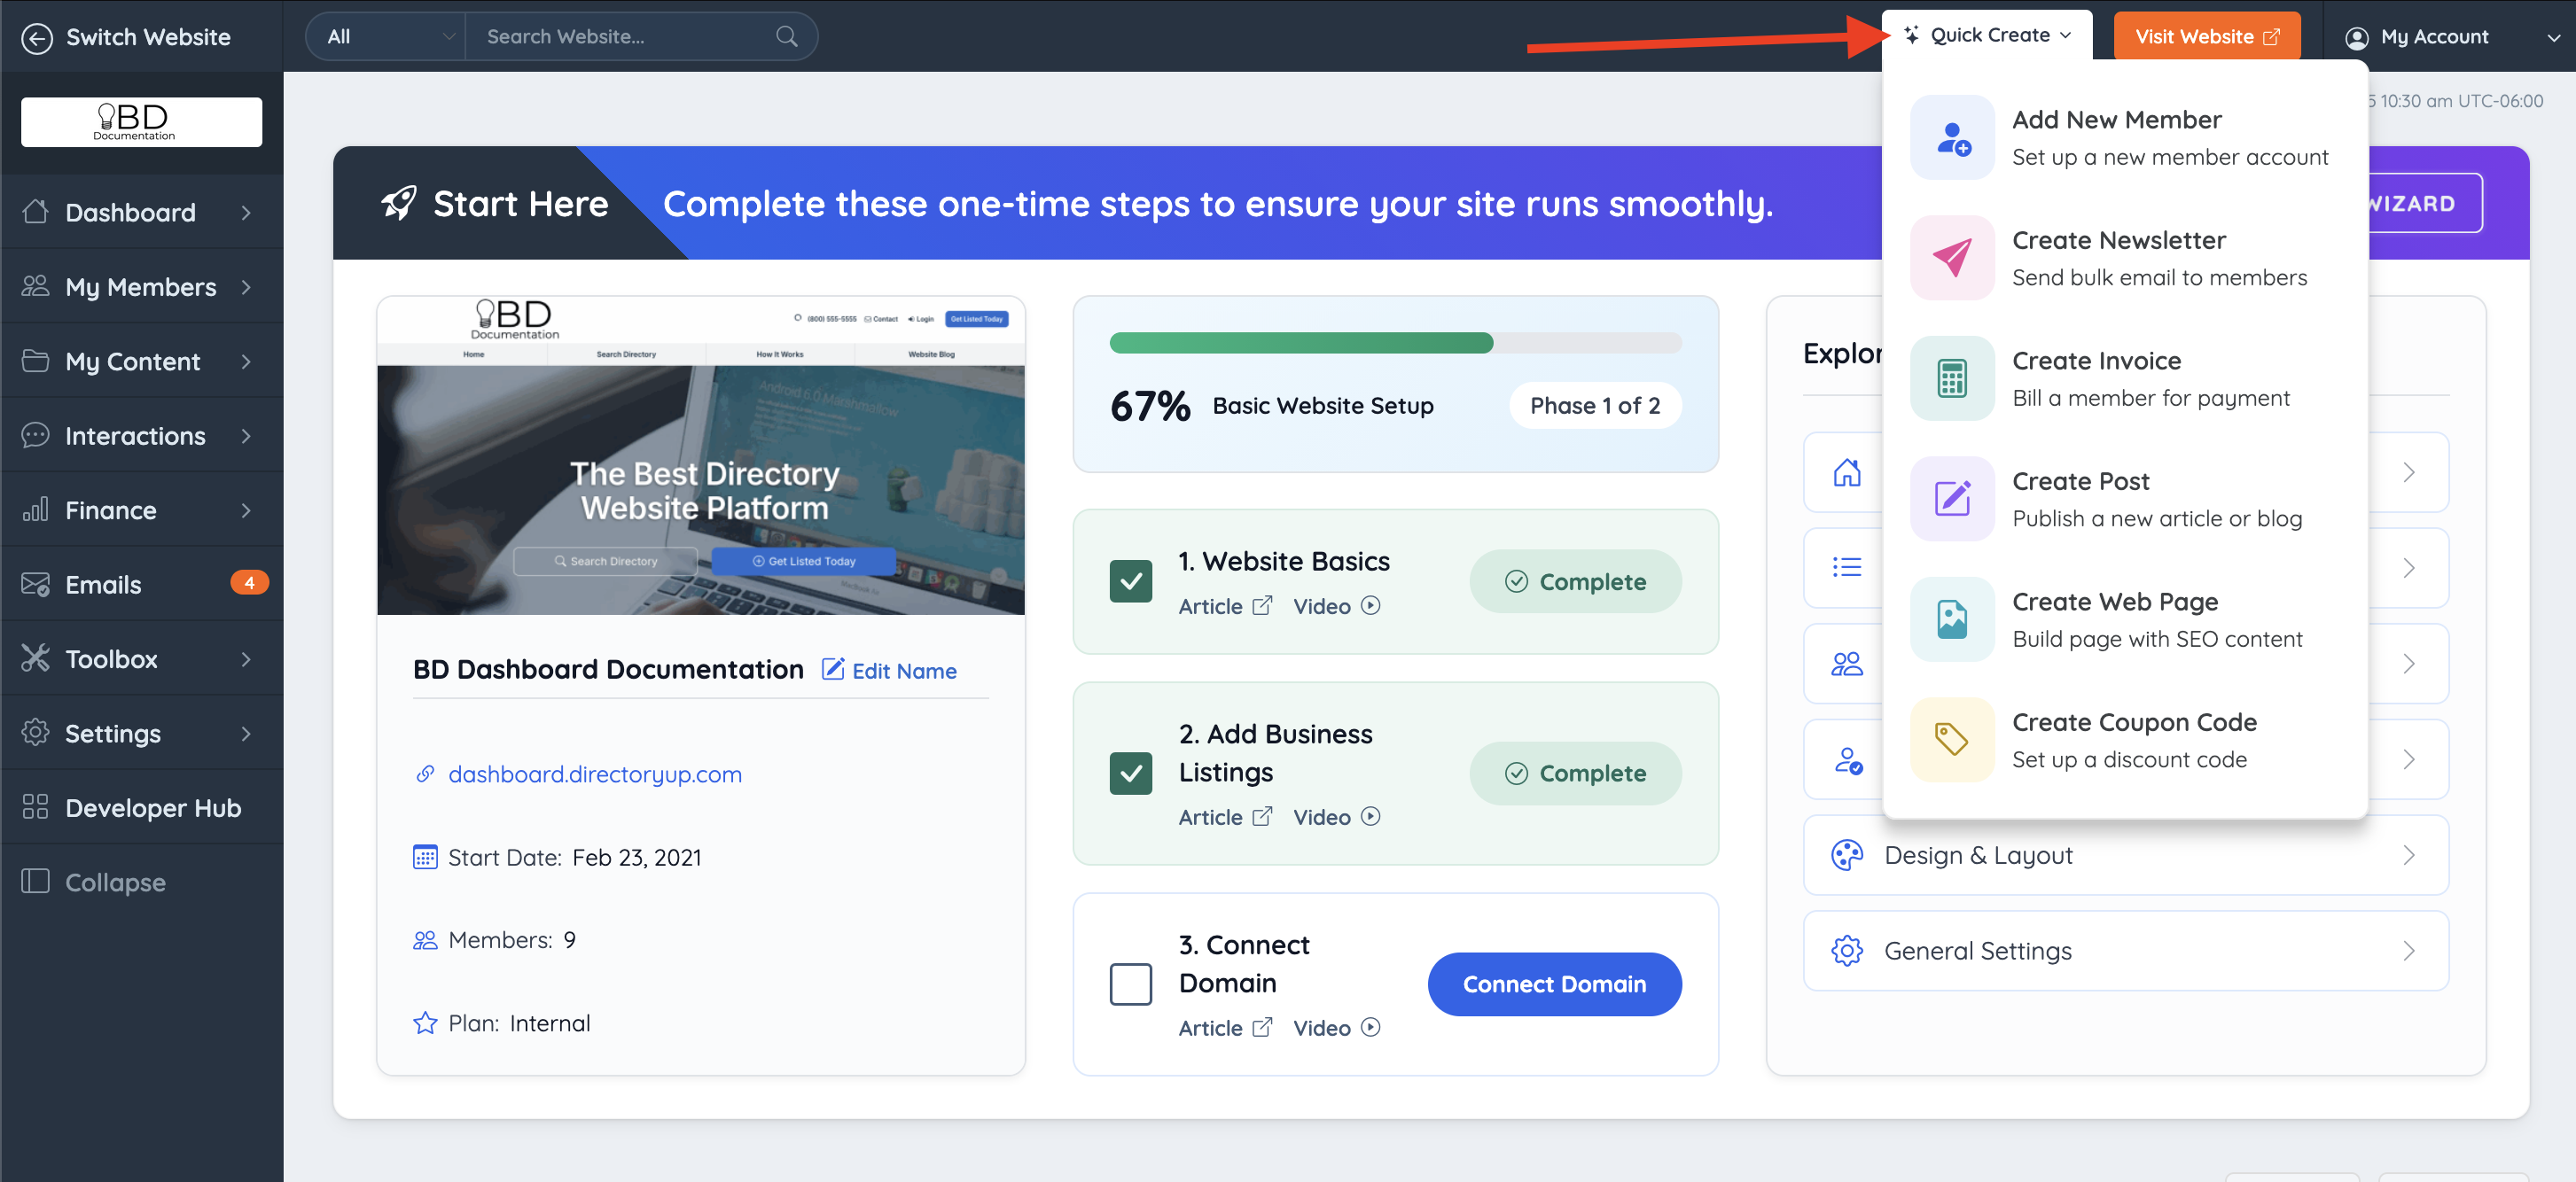Click the Connect Domain button
The width and height of the screenshot is (2576, 1182).
tap(1553, 984)
